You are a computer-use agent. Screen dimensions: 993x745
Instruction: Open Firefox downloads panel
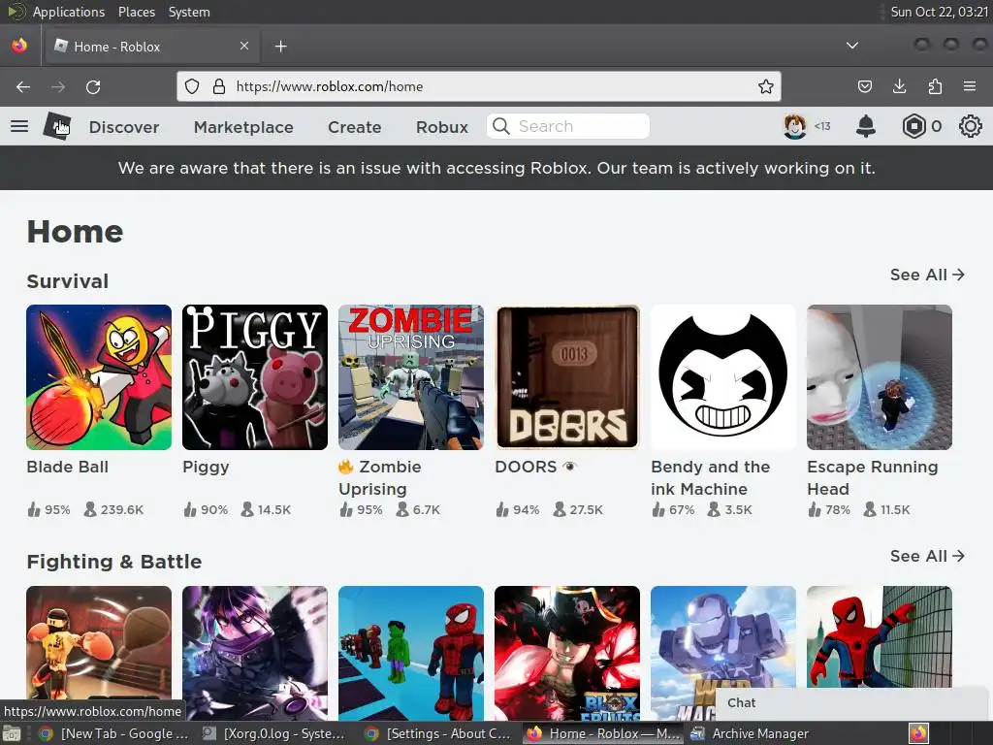[x=899, y=86]
